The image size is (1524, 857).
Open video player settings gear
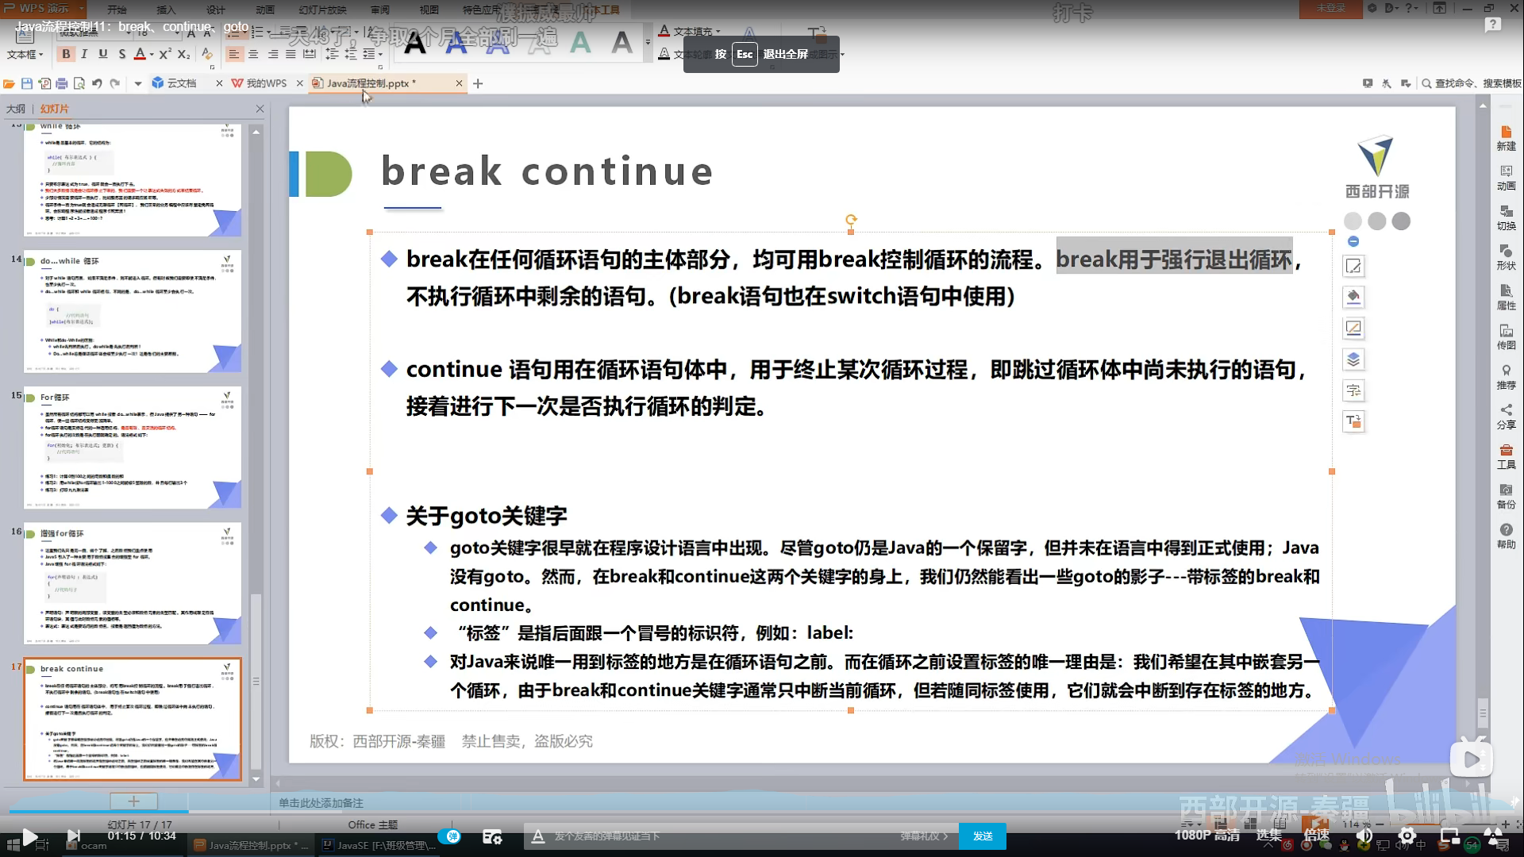click(x=1407, y=836)
